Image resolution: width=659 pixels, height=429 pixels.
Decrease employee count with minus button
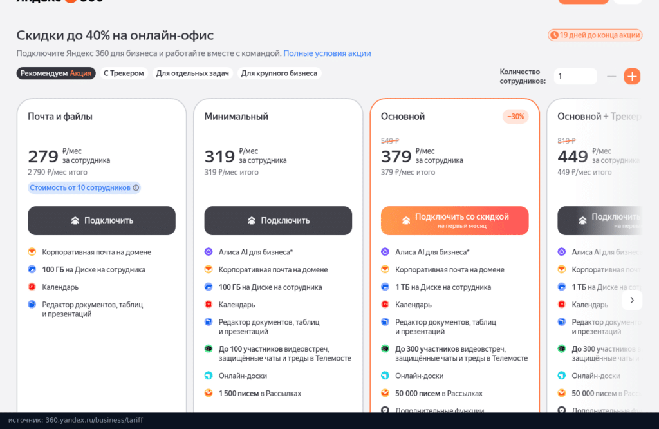coord(611,76)
